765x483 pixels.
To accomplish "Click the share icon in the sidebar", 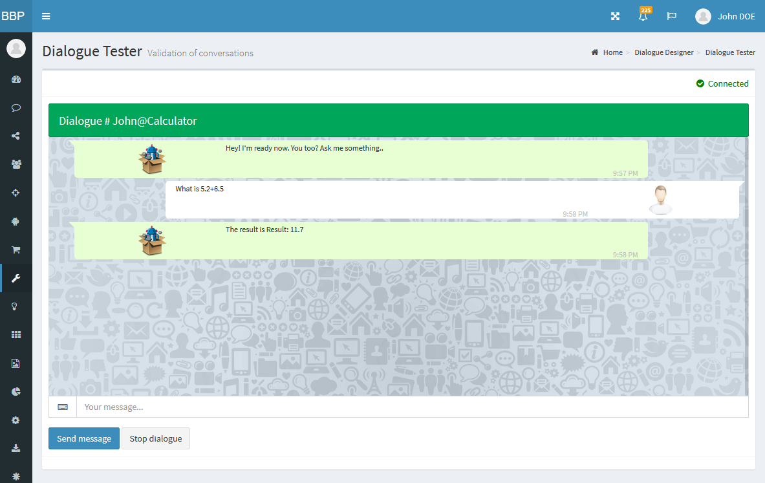I will (x=16, y=136).
